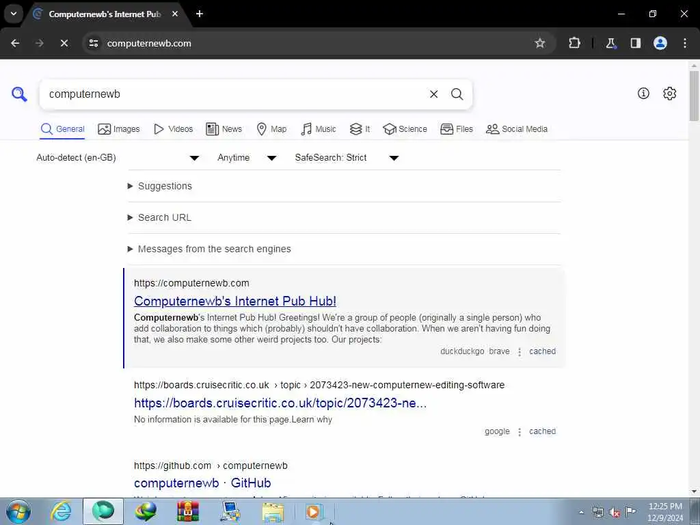Open the taskbar clock showing 12:25 PM
This screenshot has width=700, height=525.
tap(665, 512)
